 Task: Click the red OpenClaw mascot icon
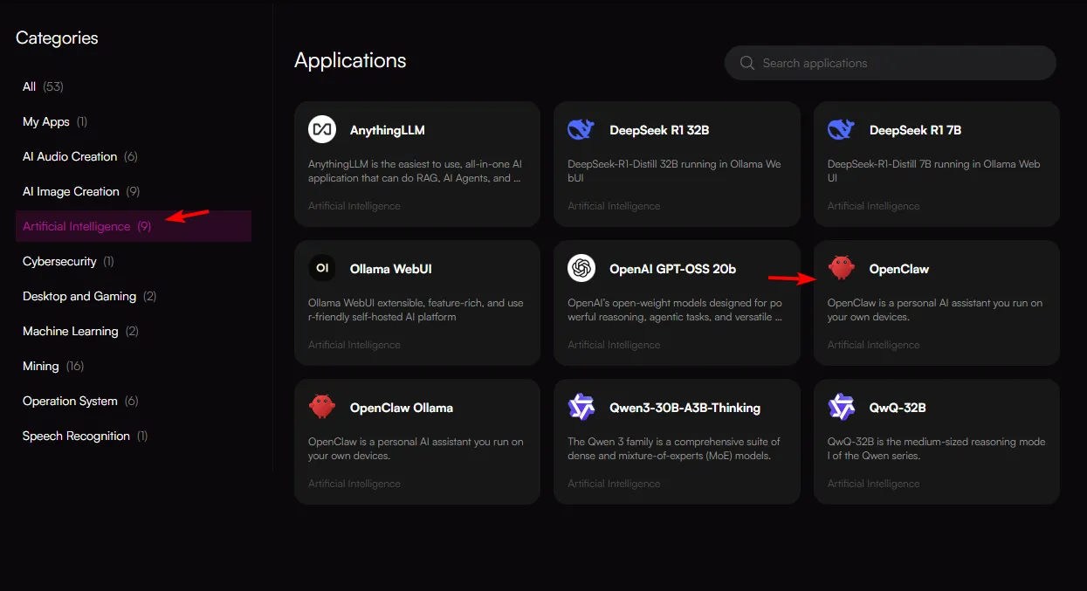click(842, 268)
